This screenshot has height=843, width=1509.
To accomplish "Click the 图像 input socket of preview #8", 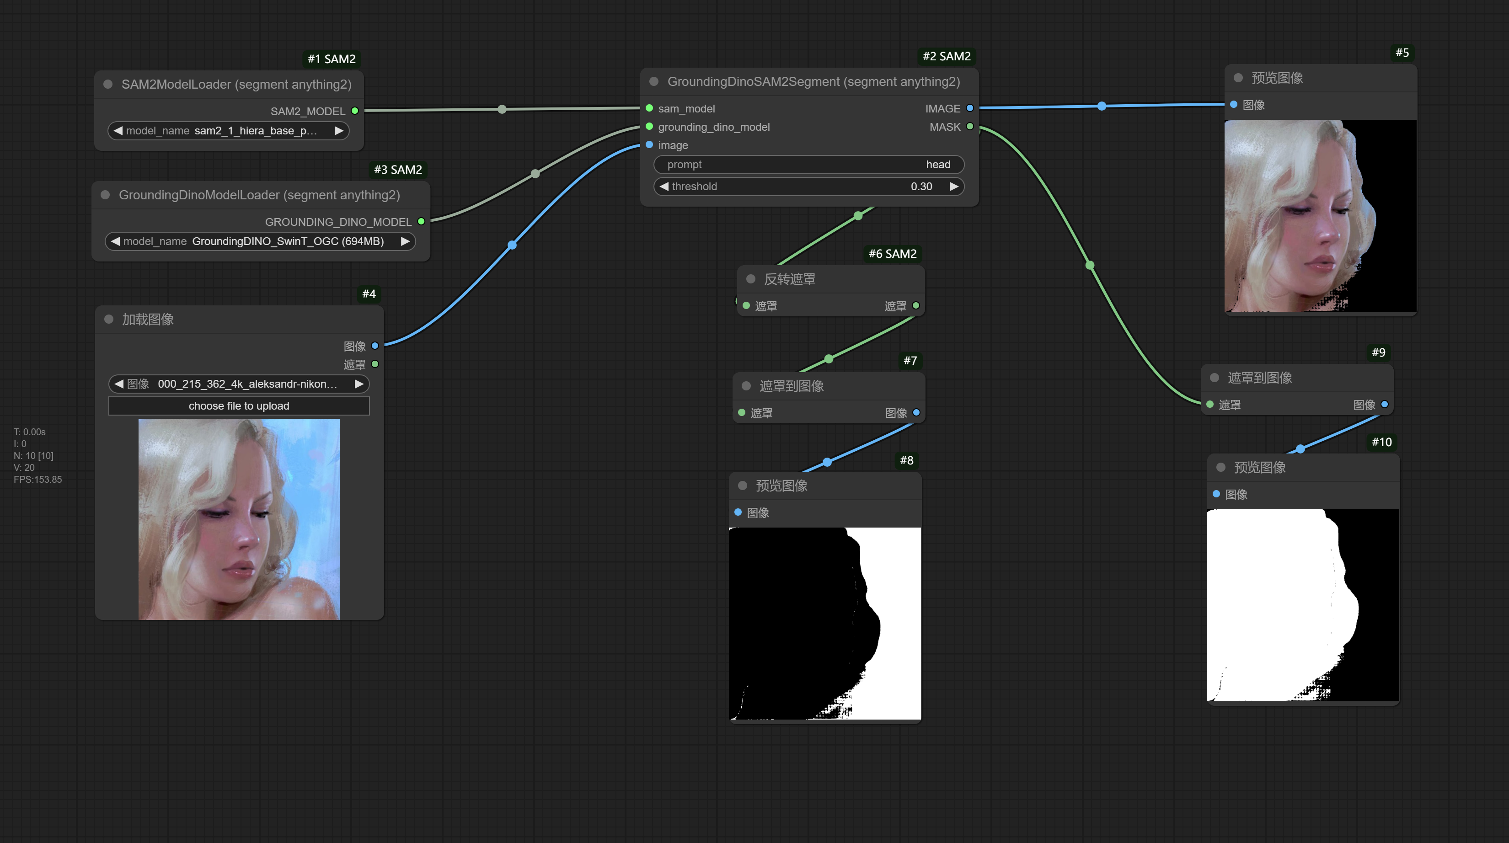I will point(738,512).
